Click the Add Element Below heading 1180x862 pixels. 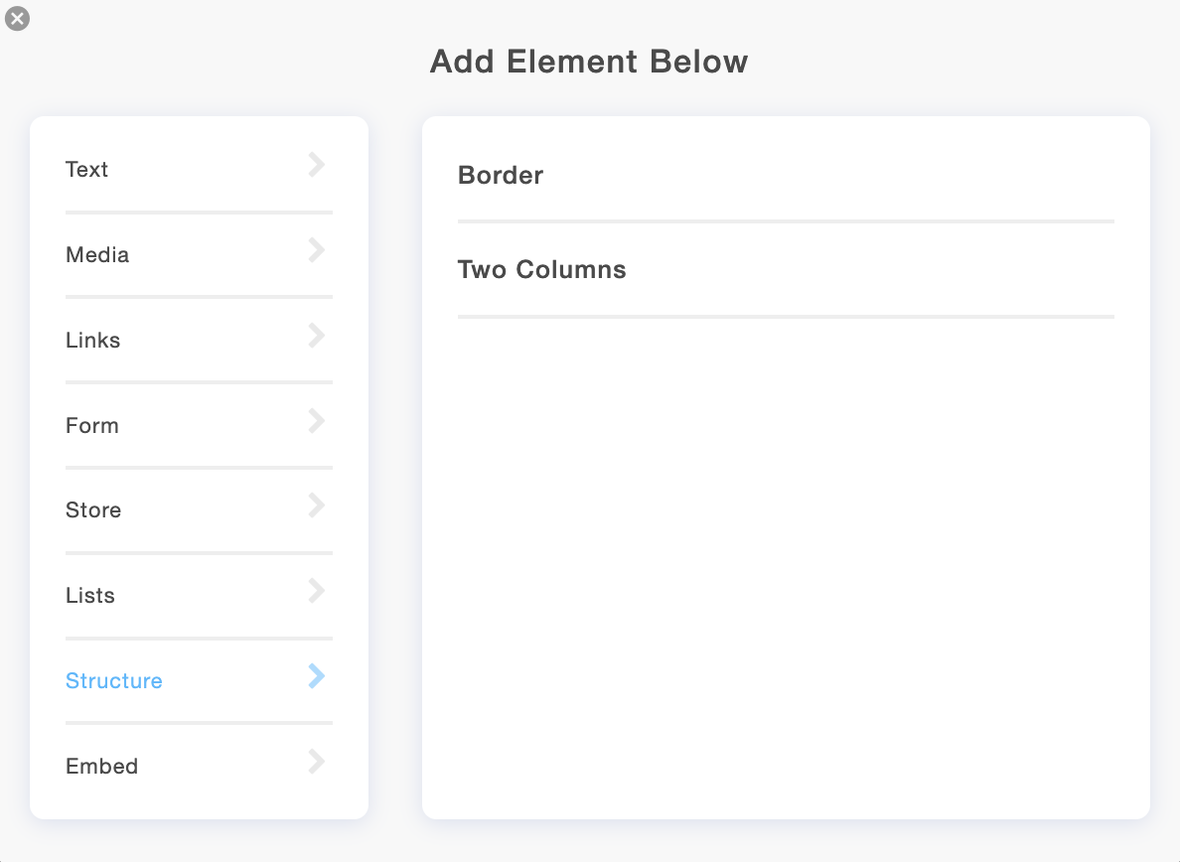pos(589,62)
